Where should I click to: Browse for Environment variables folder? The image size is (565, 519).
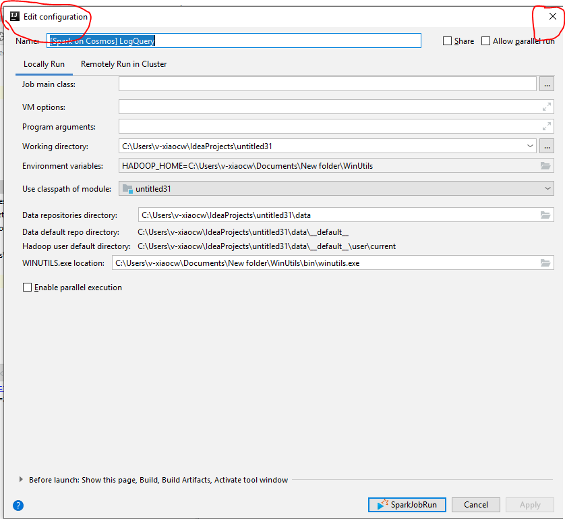(x=545, y=167)
